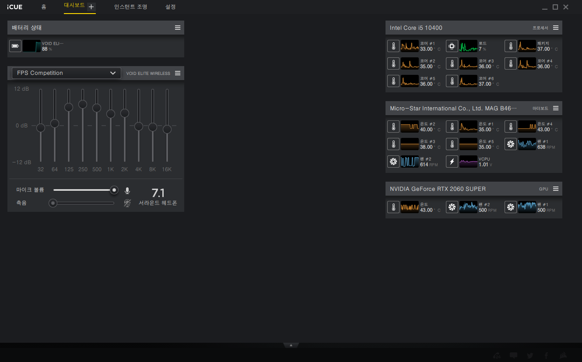
Task: Click the thermometer icon for 패키지 temperature
Action: pos(511,46)
